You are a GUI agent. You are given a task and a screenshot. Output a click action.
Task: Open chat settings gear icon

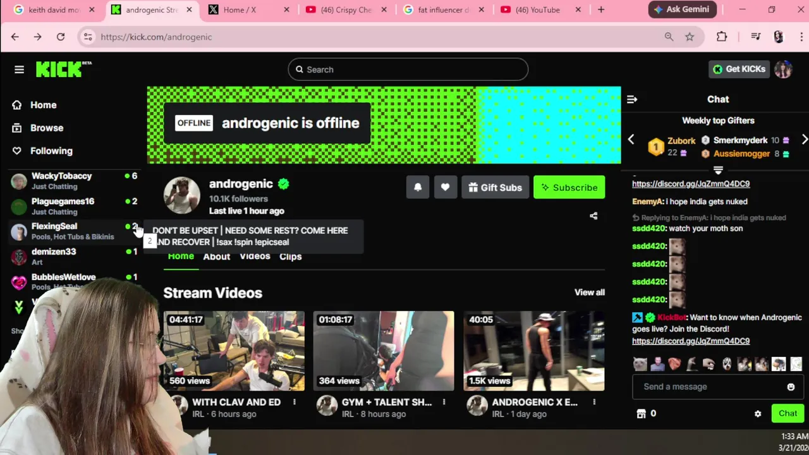tap(758, 414)
